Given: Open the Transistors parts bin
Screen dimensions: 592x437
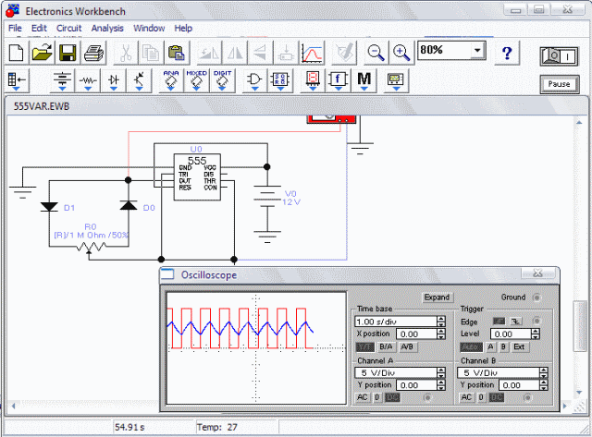Looking at the screenshot, I should coord(139,80).
